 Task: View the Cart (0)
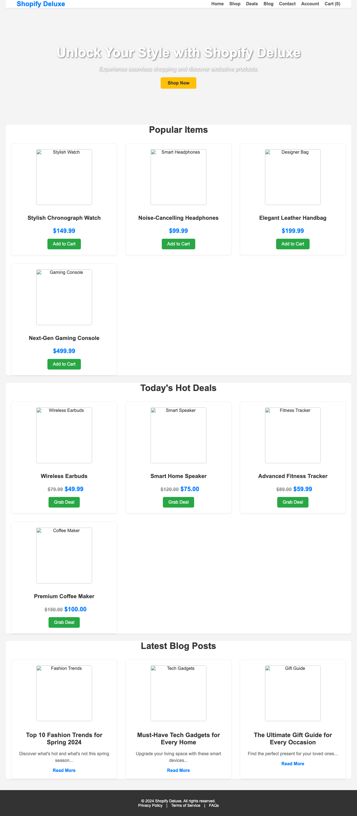332,4
